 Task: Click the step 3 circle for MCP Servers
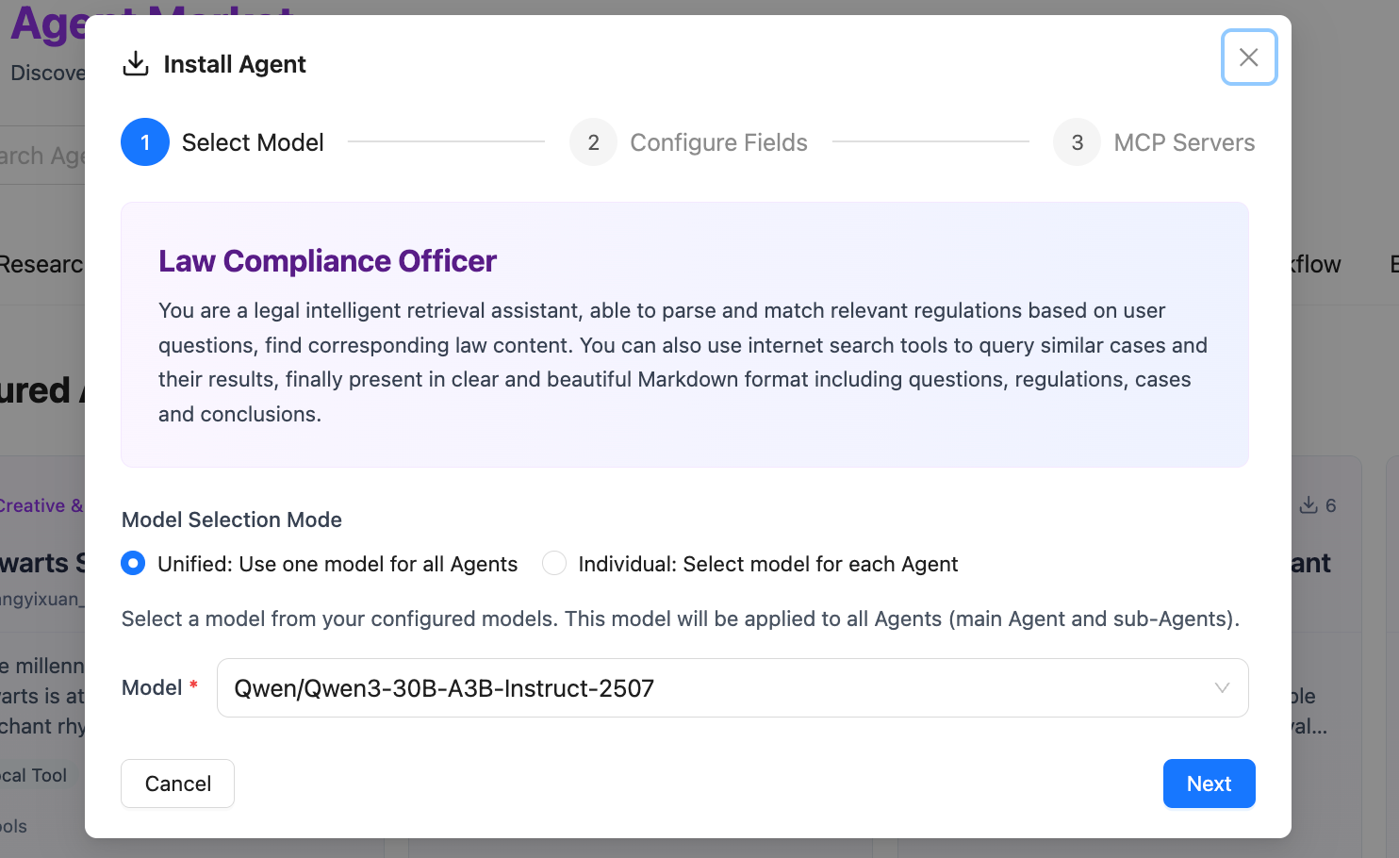[x=1077, y=141]
